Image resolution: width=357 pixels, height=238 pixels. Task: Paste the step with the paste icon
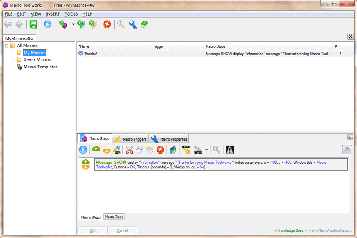[149, 150]
